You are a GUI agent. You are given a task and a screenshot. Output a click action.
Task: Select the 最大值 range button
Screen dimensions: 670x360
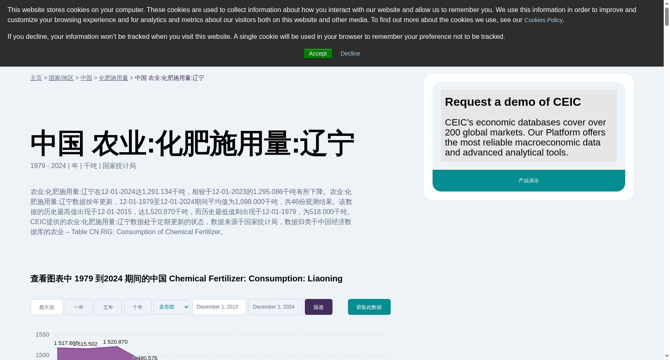pyautogui.click(x=47, y=307)
